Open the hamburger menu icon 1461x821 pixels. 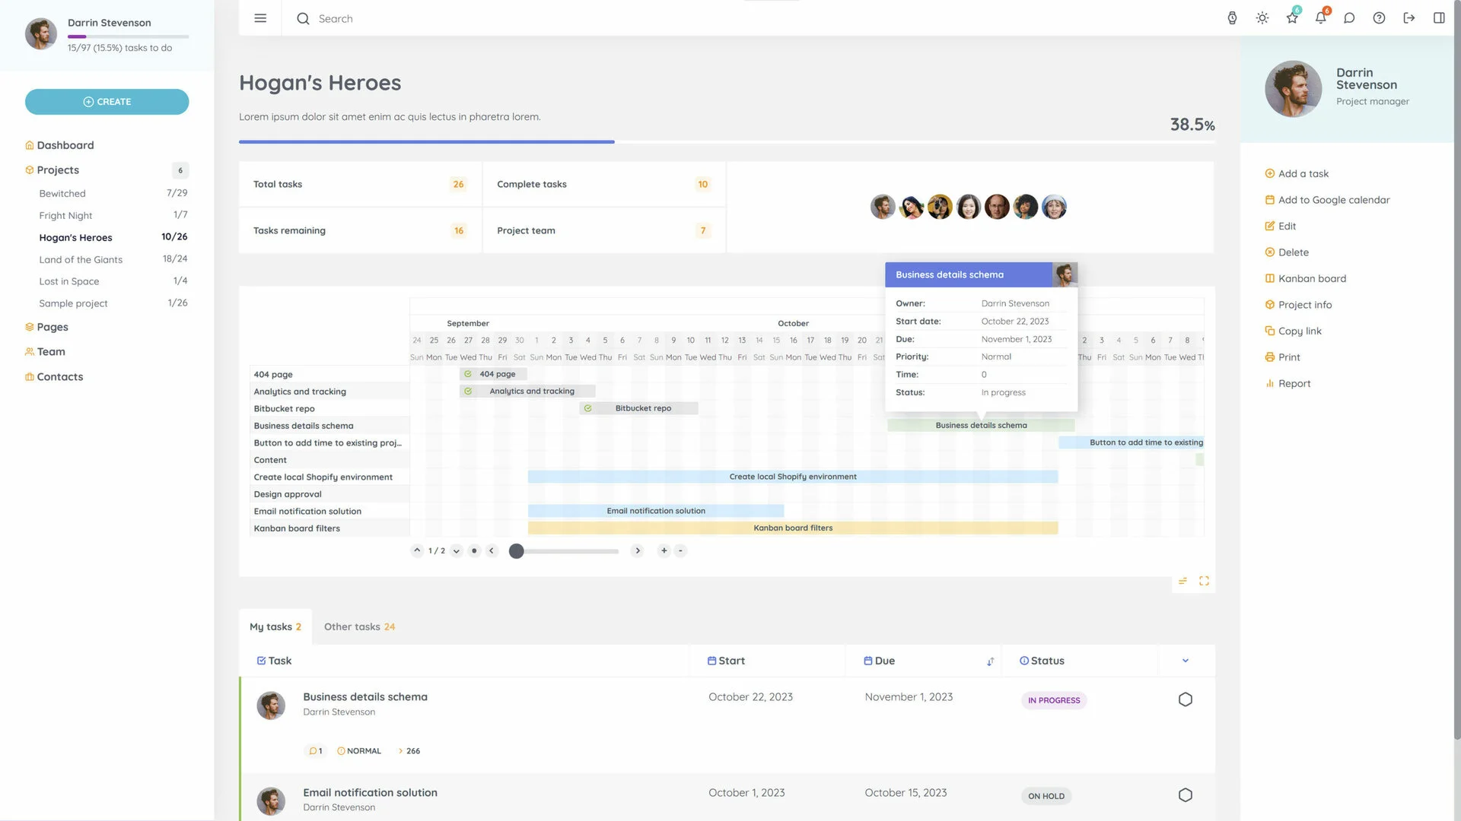(x=260, y=18)
